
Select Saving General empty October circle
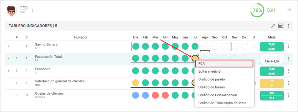225,46
